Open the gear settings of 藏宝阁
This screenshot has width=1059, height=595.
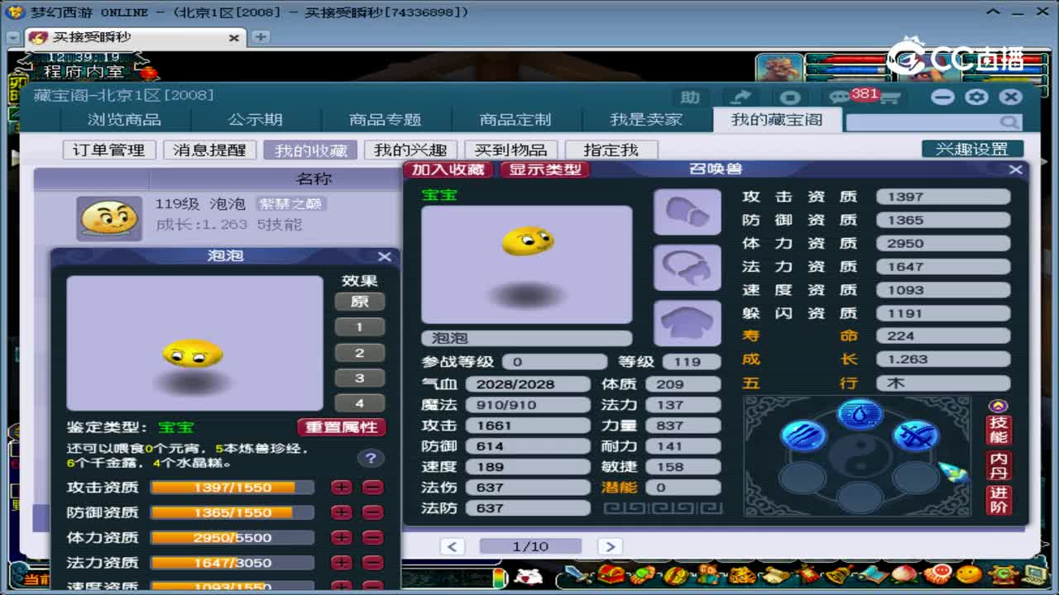[977, 97]
